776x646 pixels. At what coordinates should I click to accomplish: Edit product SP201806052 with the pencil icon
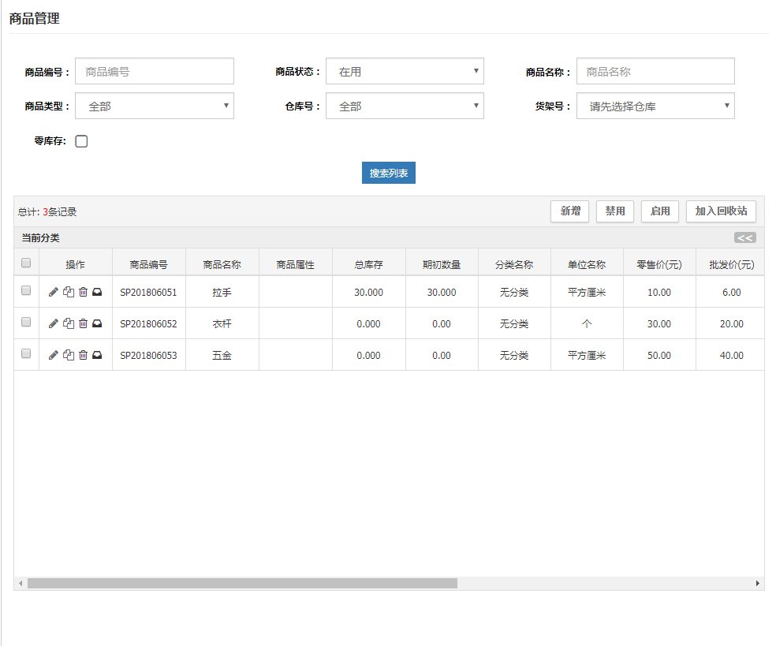point(54,323)
